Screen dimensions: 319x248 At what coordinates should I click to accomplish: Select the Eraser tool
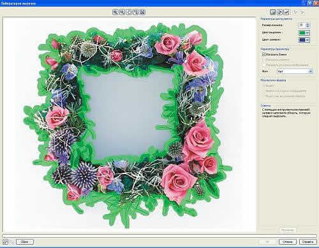pyautogui.click(x=286, y=12)
